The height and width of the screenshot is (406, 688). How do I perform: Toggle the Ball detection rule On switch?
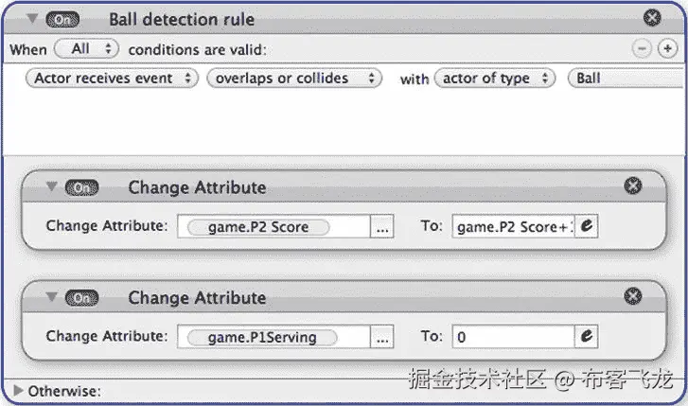pyautogui.click(x=62, y=20)
